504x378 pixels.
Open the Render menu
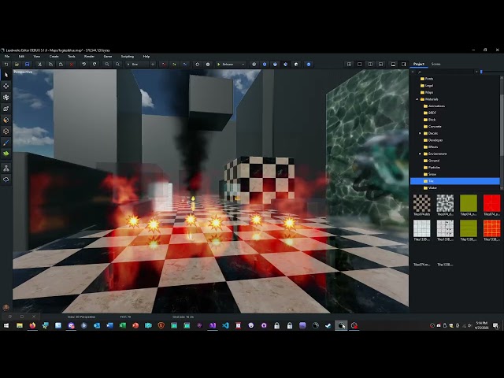(89, 57)
